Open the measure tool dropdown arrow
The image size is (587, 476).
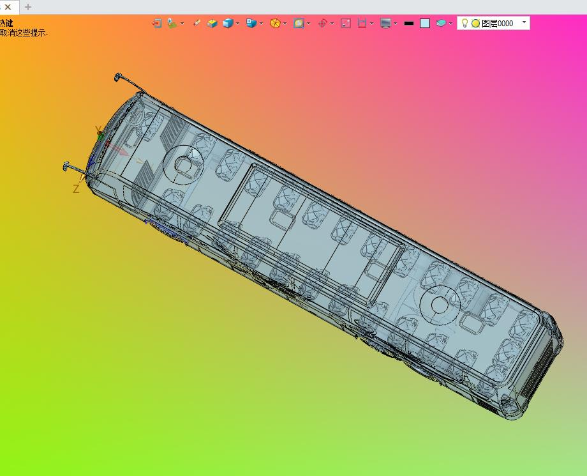(372, 24)
